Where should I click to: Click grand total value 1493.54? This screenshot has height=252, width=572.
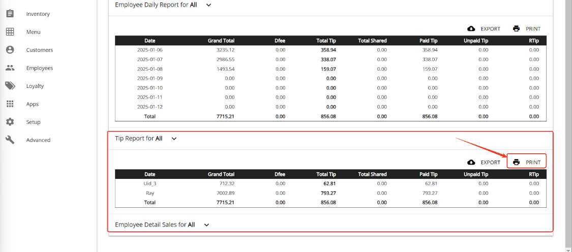(226, 69)
